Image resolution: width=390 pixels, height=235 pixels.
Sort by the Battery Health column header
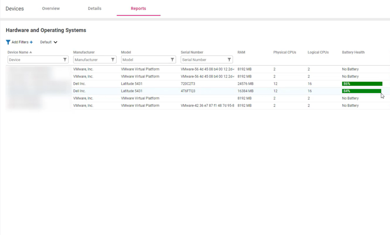pos(353,52)
